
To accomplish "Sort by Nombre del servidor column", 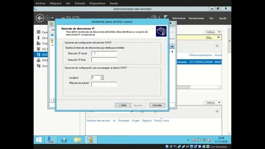I will (x=99, y=120).
